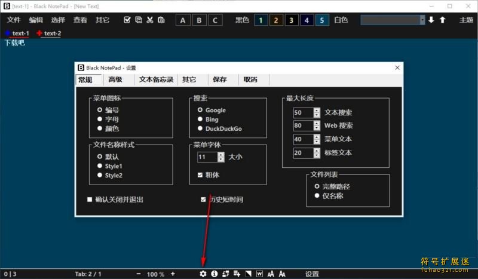Viewport: 478px width, 279px height.
Task: Click the paste clipboard icon
Action: pyautogui.click(x=161, y=20)
